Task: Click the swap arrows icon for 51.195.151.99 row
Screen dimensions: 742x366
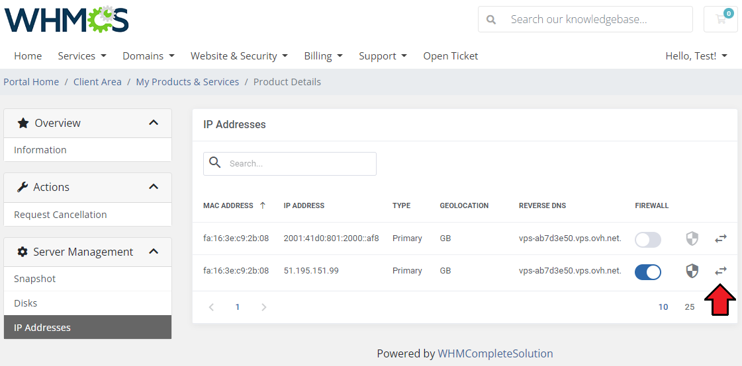Action: (x=720, y=271)
